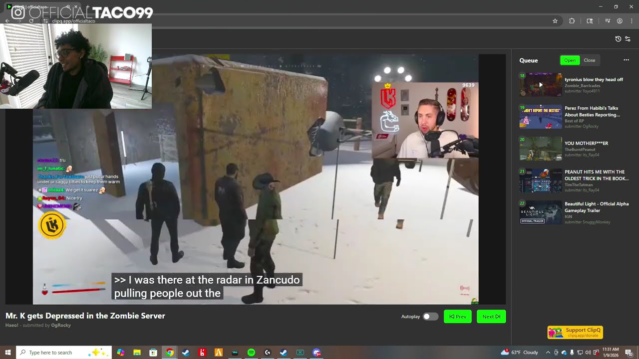639x359 pixels.
Task: Open tab search icon in Chrome toolbar
Action: pyautogui.click(x=590, y=21)
